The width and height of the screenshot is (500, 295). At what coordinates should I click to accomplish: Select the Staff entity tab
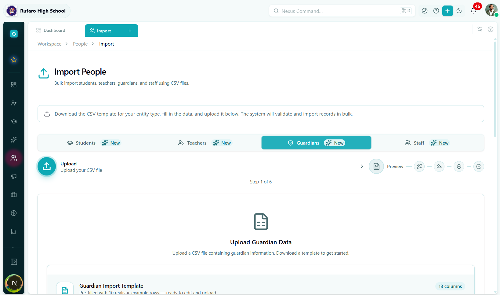(427, 143)
